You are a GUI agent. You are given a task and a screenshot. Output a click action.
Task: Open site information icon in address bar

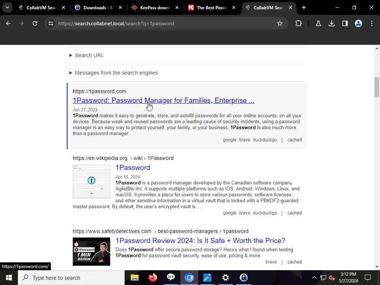tap(50, 23)
